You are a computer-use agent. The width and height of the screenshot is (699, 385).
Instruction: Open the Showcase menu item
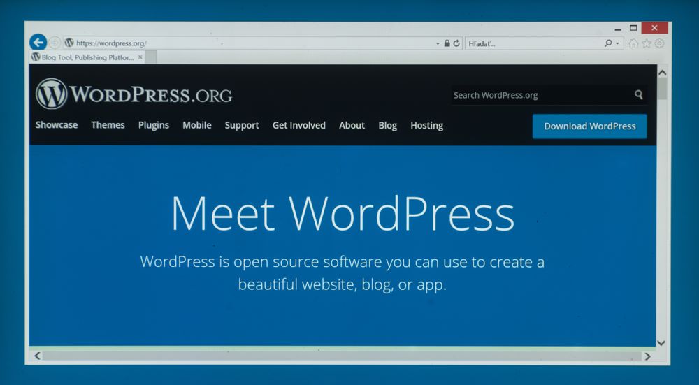point(57,125)
